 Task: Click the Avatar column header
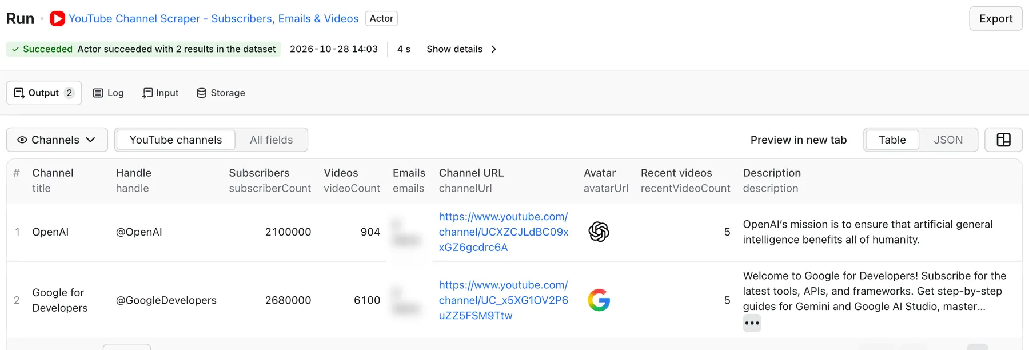point(605,180)
